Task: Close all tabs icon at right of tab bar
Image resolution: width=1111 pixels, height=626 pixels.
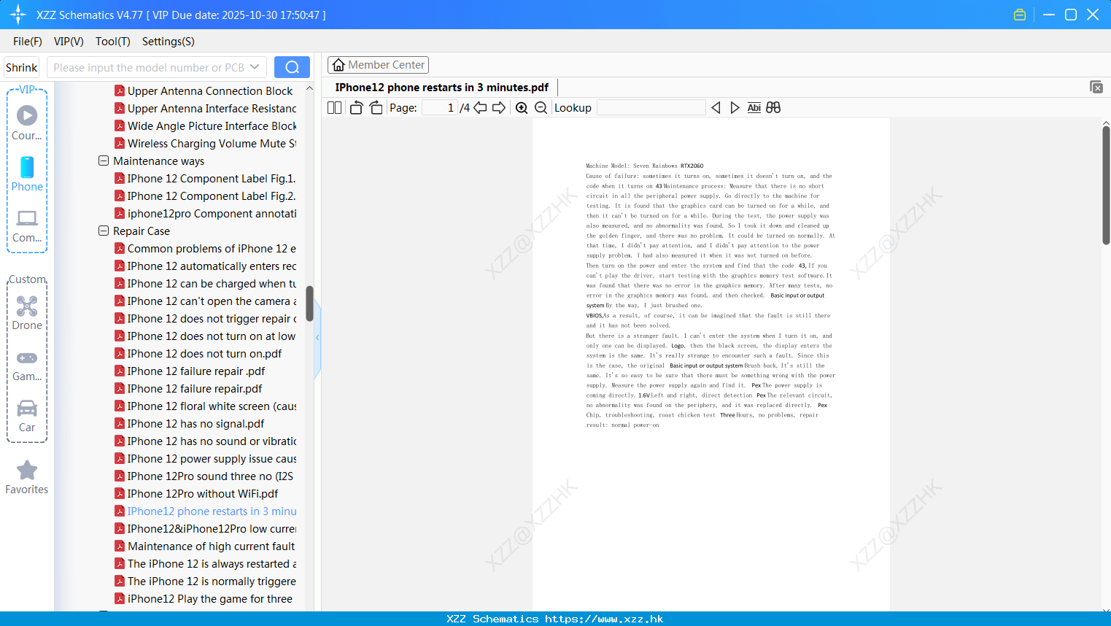Action: click(x=1096, y=87)
